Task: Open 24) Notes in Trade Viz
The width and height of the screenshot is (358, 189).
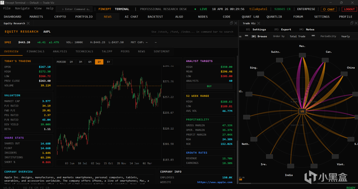Action: (307, 29)
